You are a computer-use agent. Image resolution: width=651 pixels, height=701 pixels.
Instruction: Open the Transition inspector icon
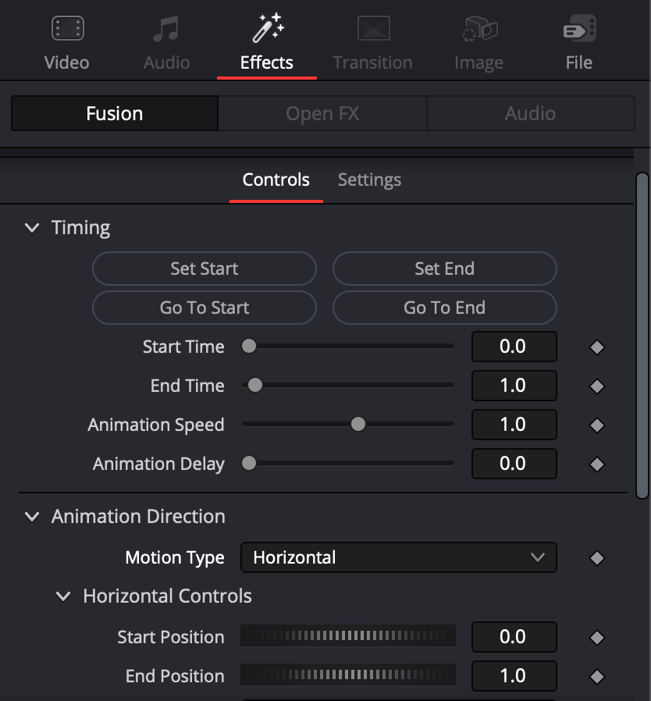point(373,29)
